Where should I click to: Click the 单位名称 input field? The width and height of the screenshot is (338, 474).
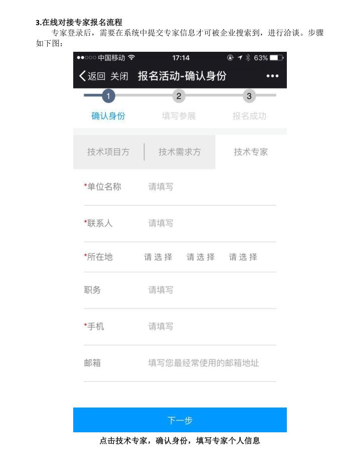click(x=212, y=187)
